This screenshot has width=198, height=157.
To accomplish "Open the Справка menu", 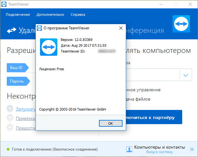I will (78, 15).
